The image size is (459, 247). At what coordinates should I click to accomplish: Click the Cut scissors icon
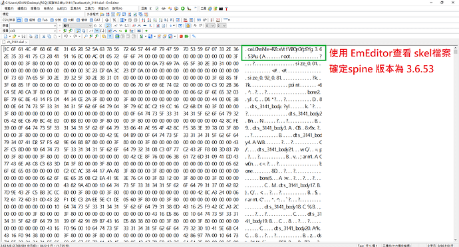coord(44,37)
